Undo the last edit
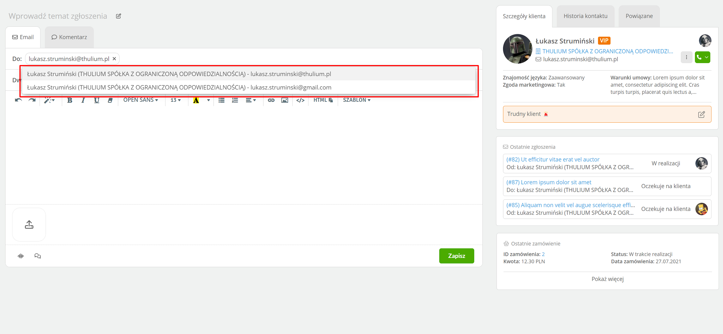This screenshot has width=723, height=334. 19,100
